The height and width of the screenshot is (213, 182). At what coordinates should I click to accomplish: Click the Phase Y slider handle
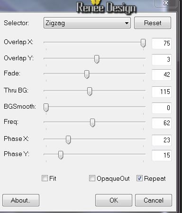coord(61,155)
